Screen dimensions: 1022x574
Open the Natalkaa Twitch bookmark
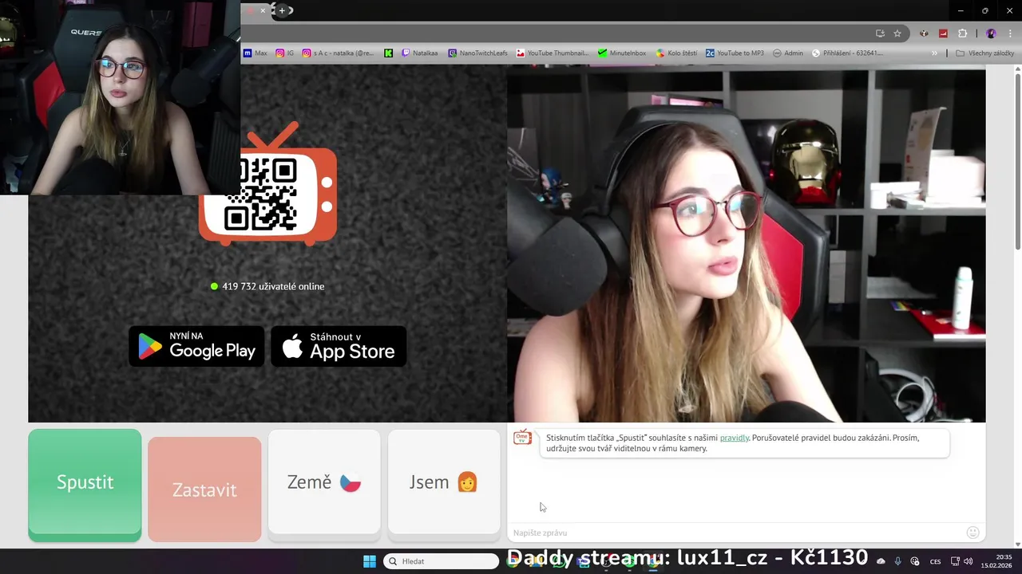[x=419, y=53]
